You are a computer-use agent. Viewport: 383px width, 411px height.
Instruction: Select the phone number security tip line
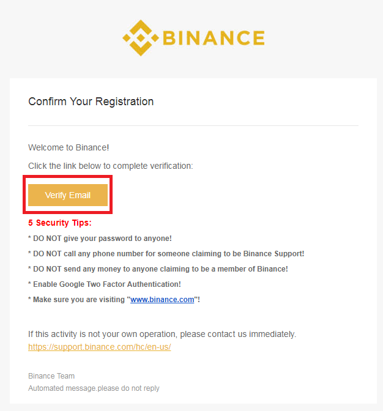coord(166,254)
